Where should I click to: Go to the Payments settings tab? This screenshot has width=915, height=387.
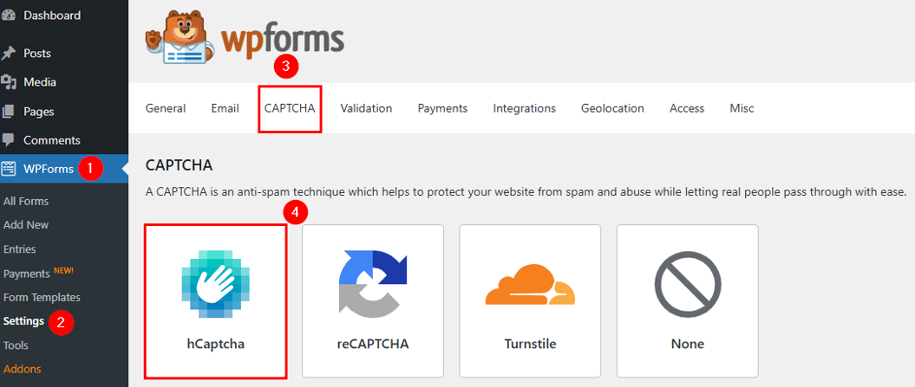point(442,108)
